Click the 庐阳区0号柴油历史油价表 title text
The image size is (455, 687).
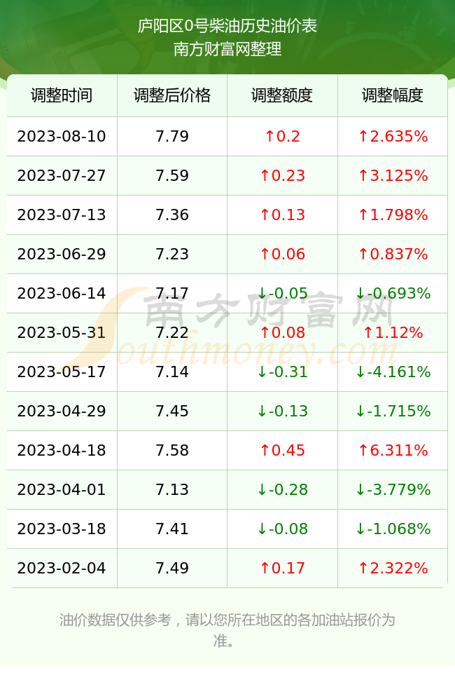tap(227, 26)
